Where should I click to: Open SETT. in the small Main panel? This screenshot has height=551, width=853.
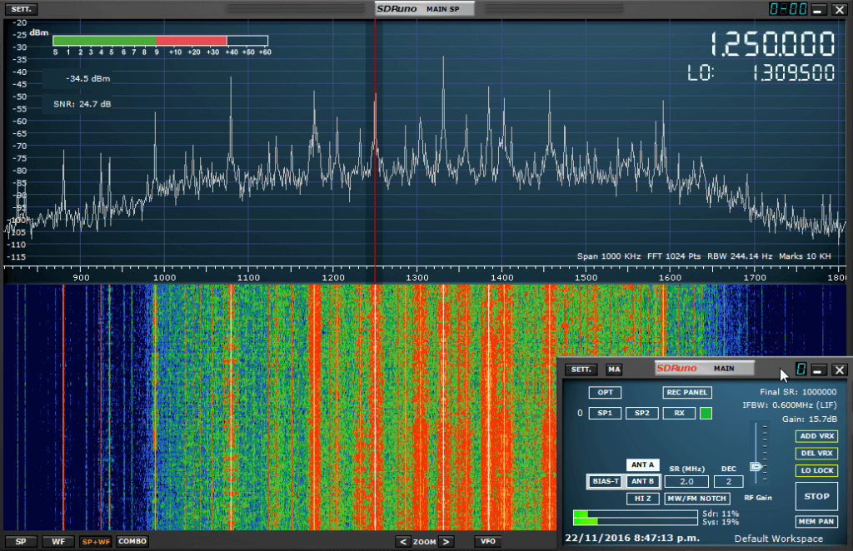click(x=581, y=370)
